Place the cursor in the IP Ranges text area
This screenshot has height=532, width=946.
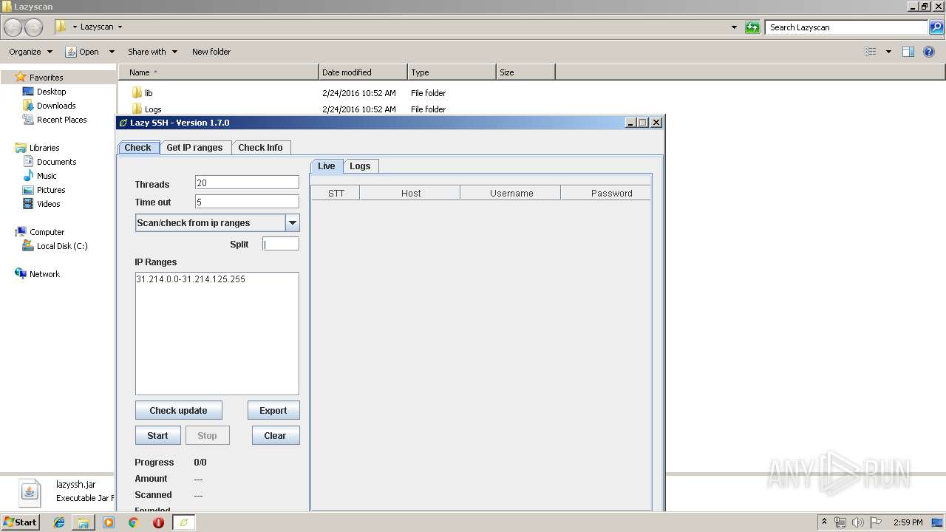217,333
